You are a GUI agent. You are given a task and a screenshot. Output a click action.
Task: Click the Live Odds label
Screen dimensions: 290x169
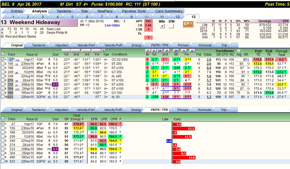pyautogui.click(x=113, y=25)
